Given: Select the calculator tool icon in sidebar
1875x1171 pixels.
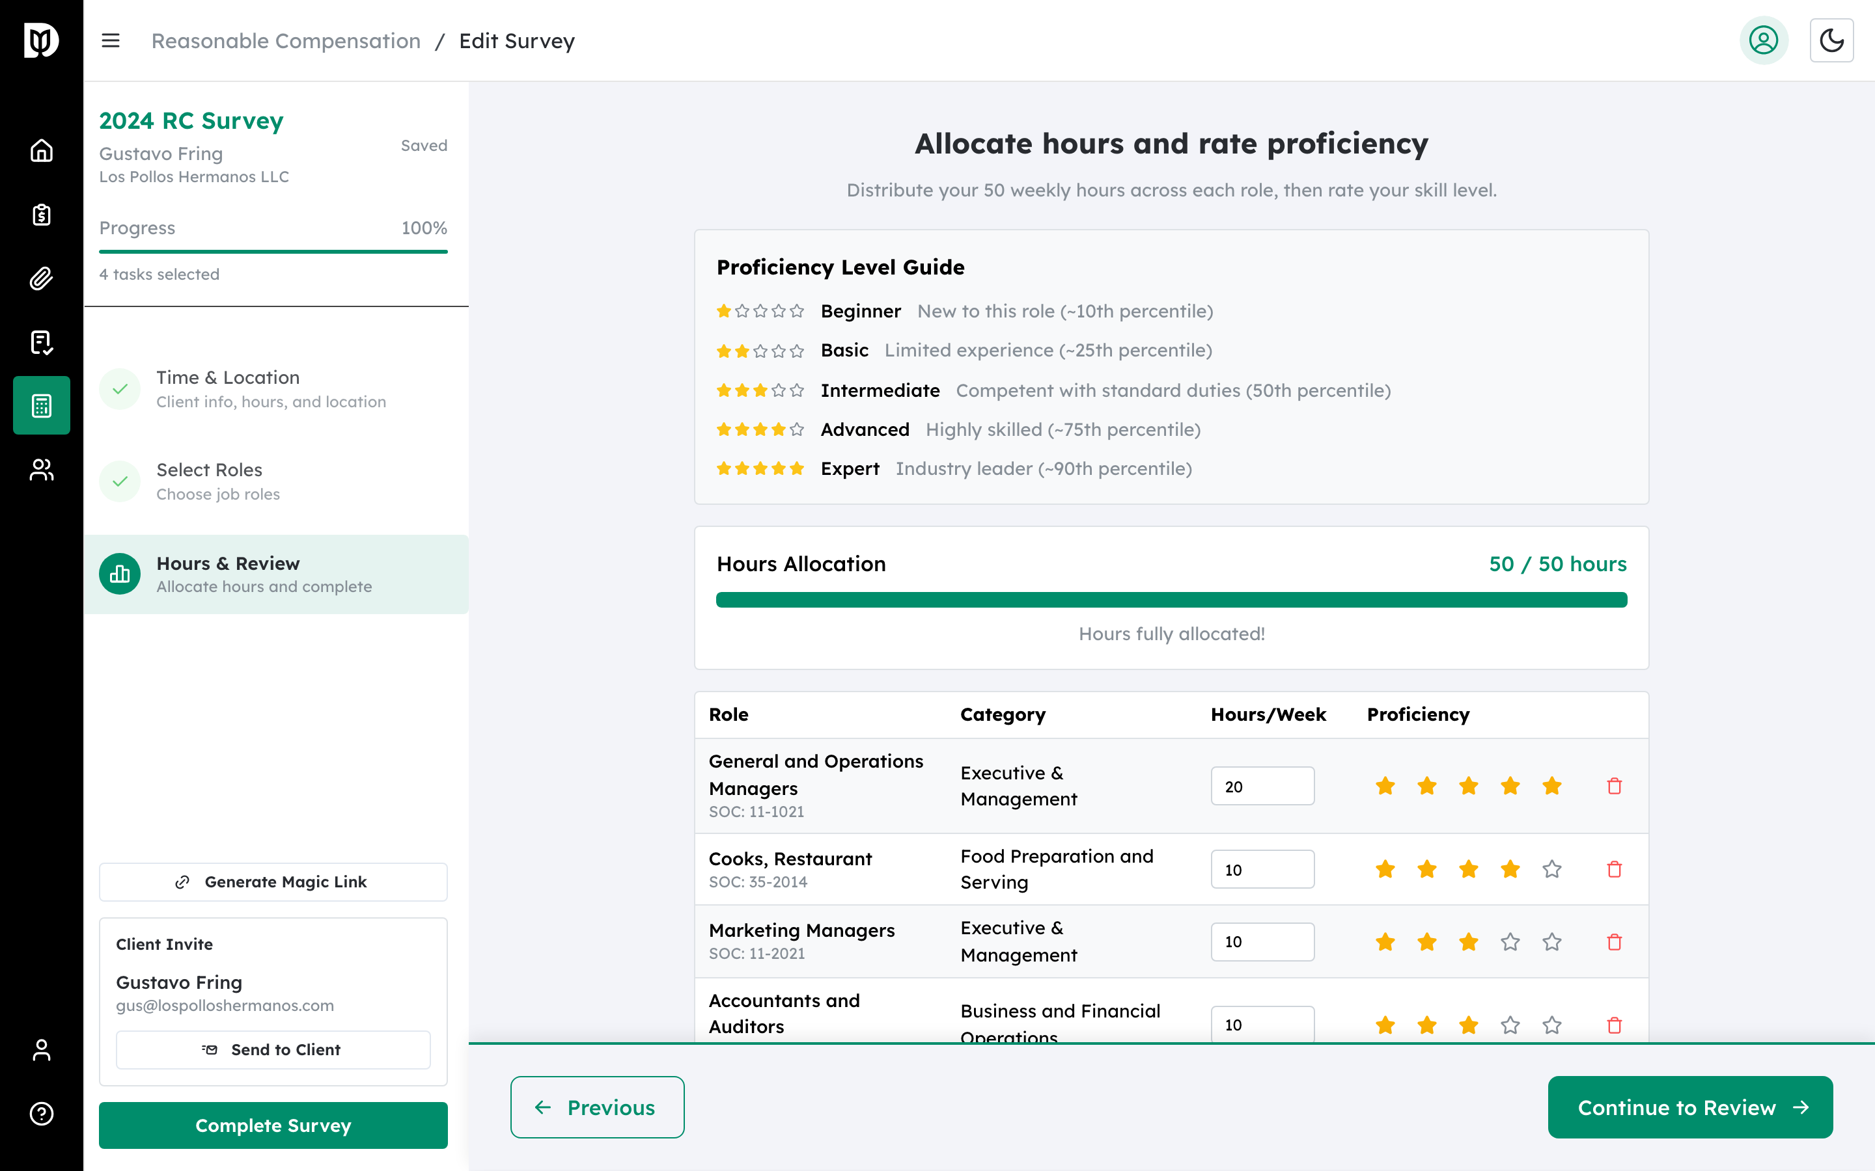Looking at the screenshot, I should coord(40,405).
